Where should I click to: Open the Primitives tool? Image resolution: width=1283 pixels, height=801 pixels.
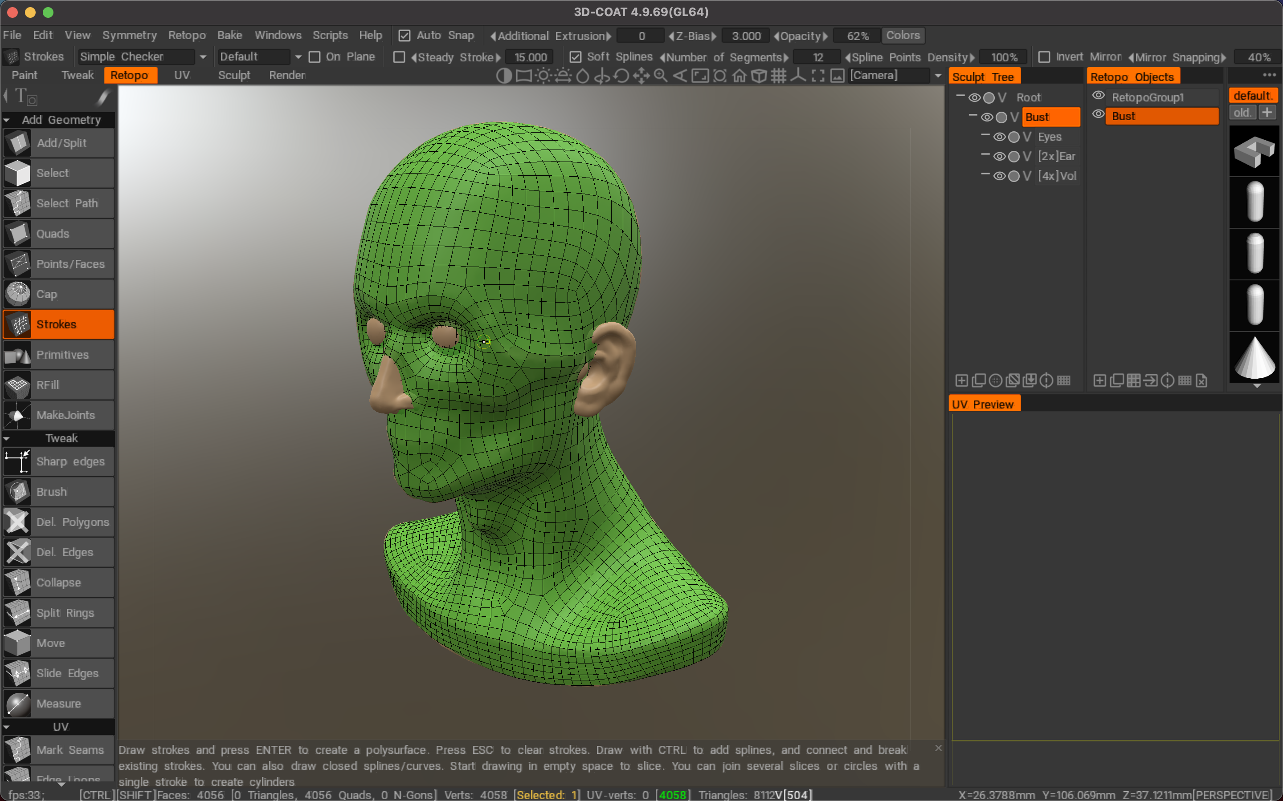coord(58,354)
